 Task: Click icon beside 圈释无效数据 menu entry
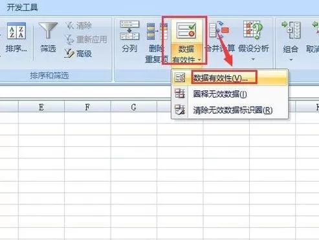[180, 94]
